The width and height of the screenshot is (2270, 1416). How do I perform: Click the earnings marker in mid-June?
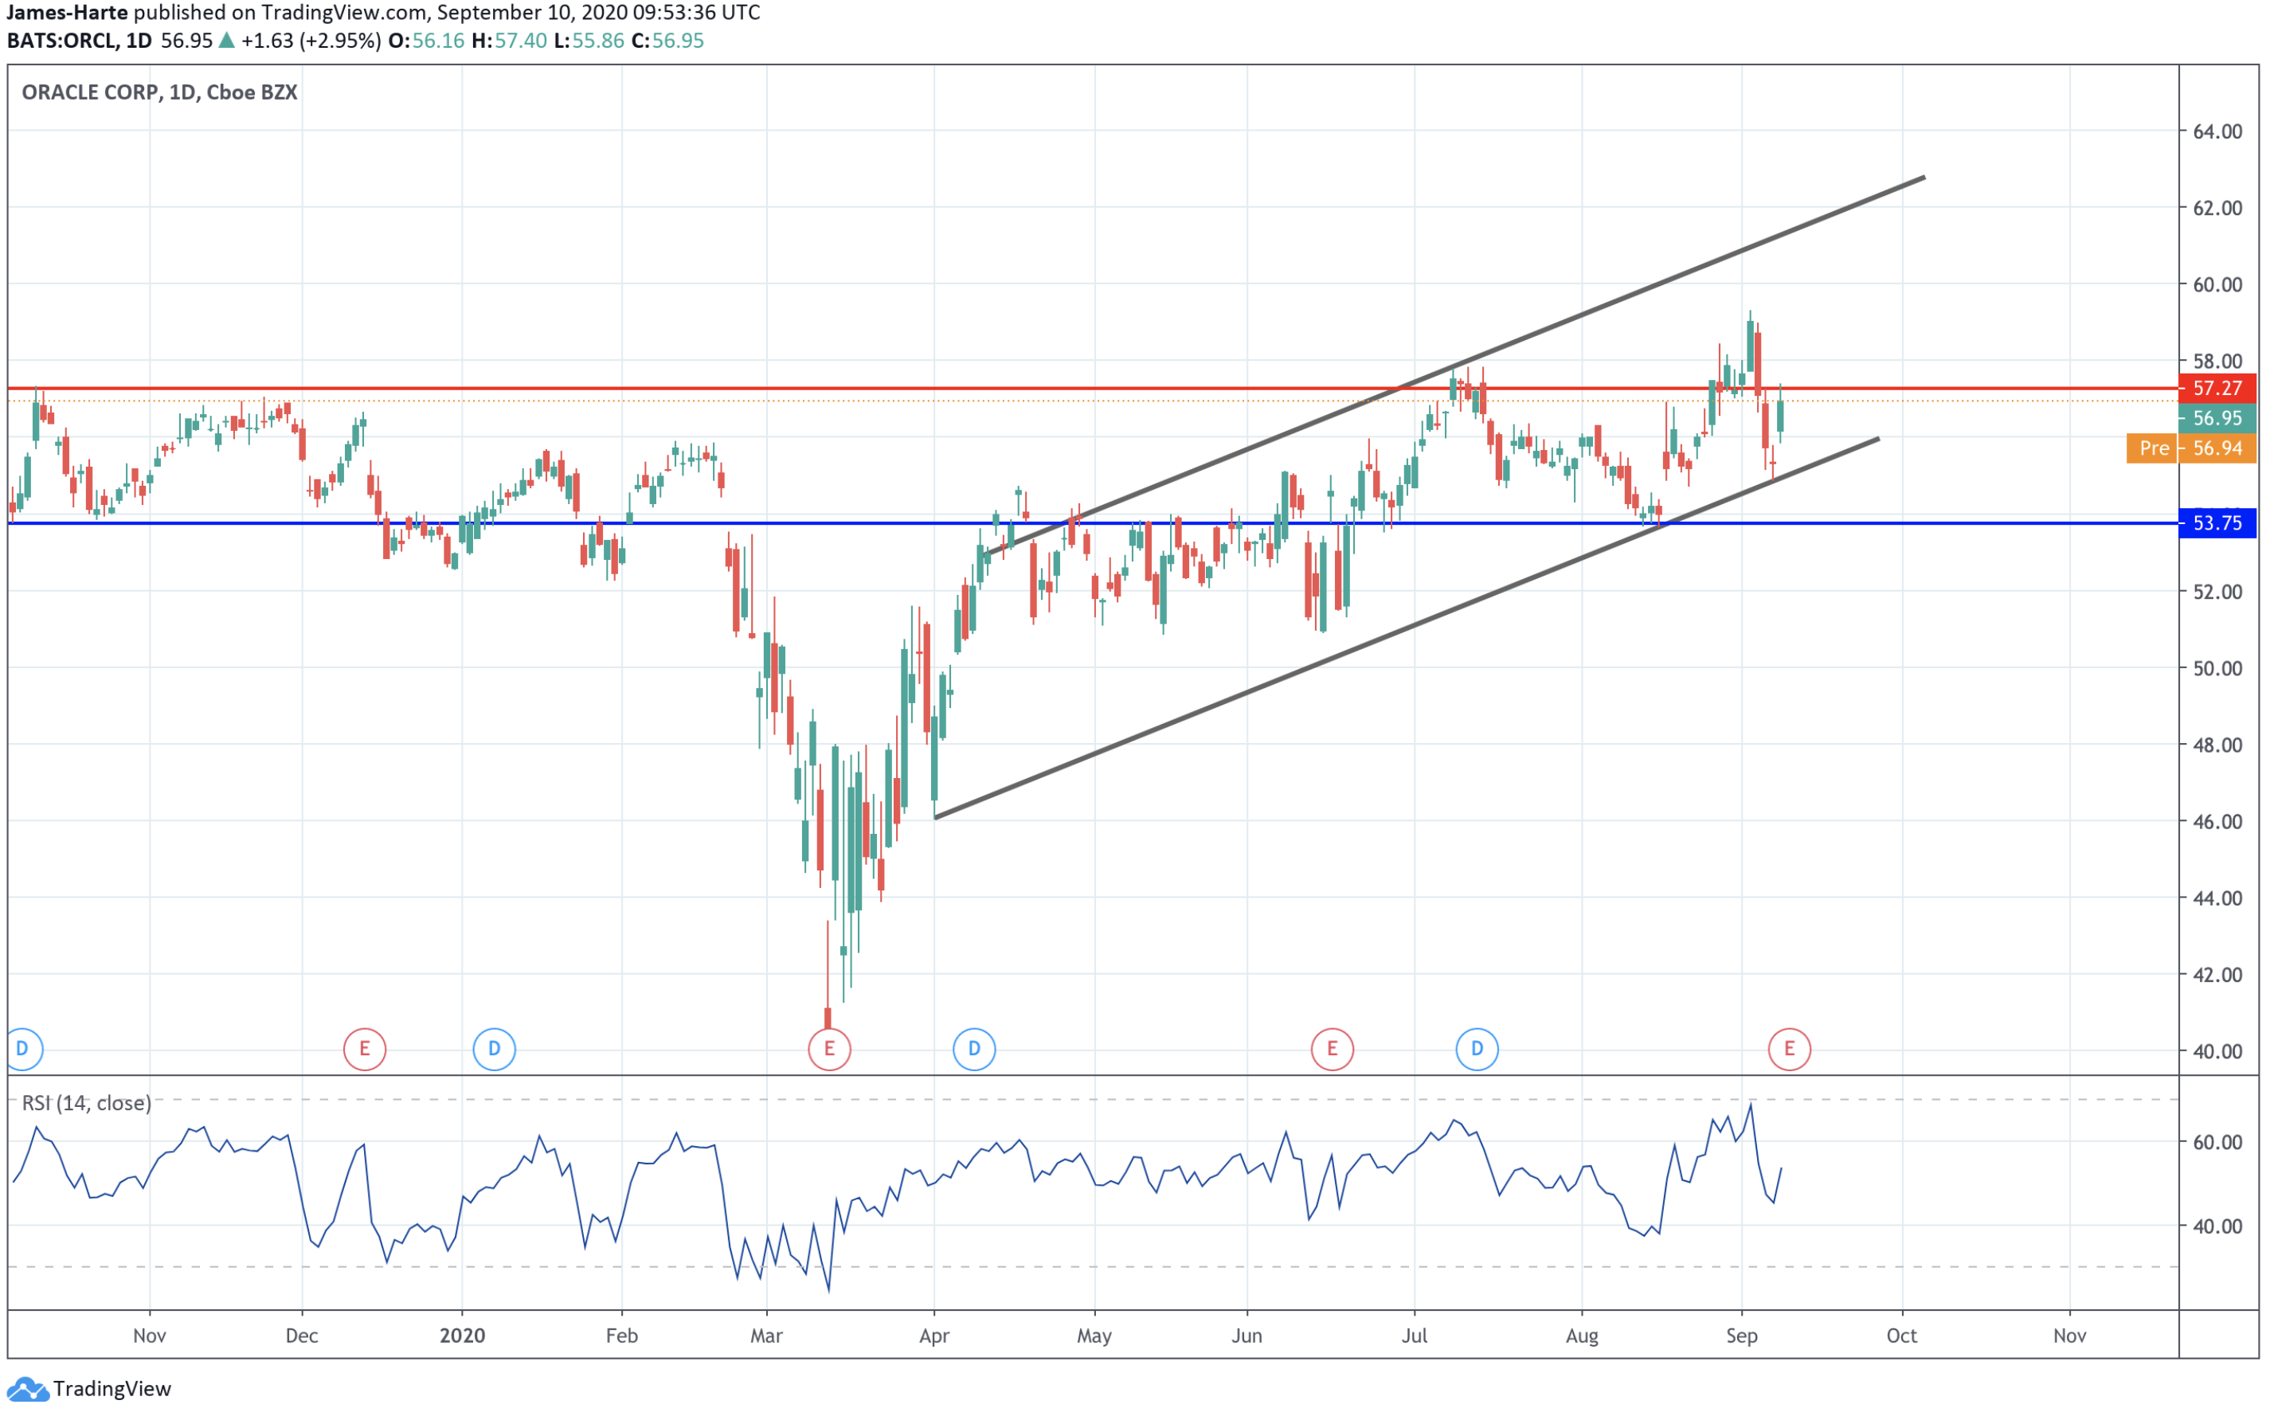pos(1332,1049)
